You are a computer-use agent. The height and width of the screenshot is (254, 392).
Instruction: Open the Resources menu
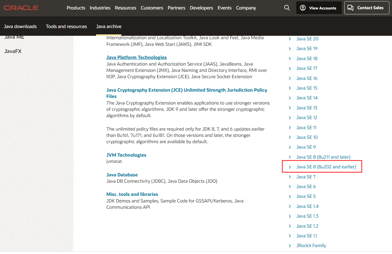125,8
